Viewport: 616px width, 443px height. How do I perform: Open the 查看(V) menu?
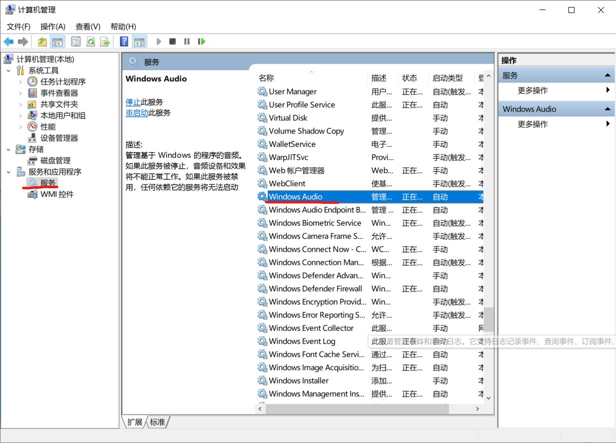coord(88,26)
